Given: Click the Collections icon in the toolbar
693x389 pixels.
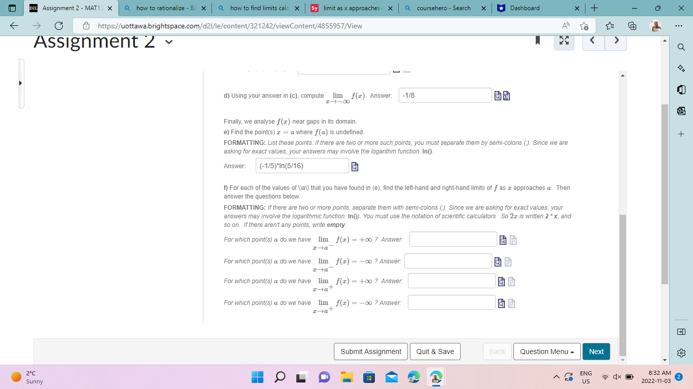Looking at the screenshot, I should click(632, 26).
